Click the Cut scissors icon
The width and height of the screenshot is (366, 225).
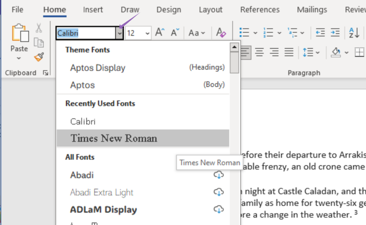[x=39, y=28]
